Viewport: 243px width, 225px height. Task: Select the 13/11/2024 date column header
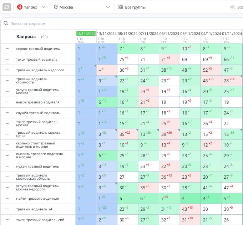(x=107, y=34)
